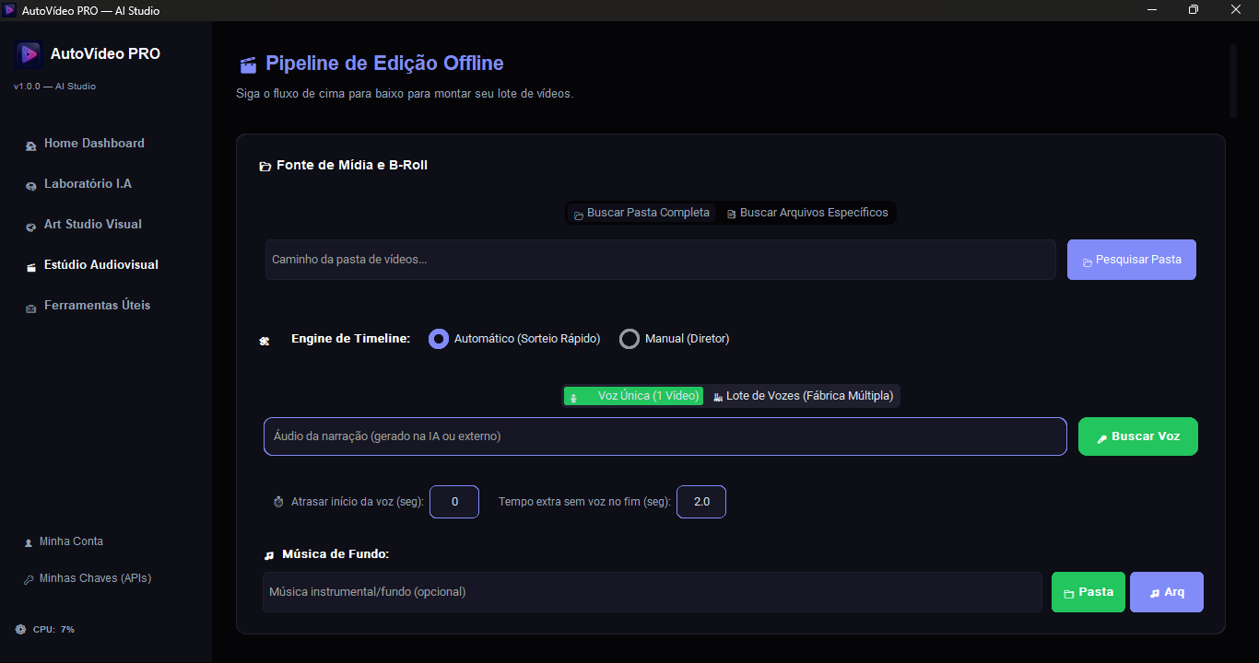Click the Pipeline de Edição Offline heading
1259x663 pixels.
384,64
